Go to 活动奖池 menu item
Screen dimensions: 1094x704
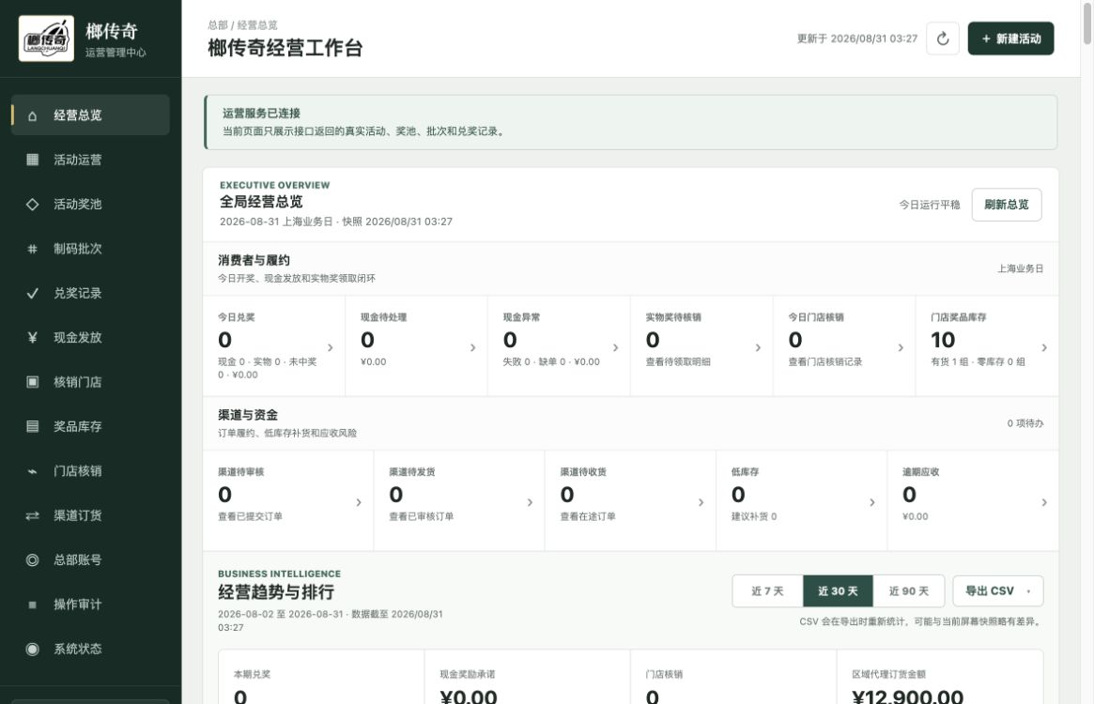coord(90,205)
